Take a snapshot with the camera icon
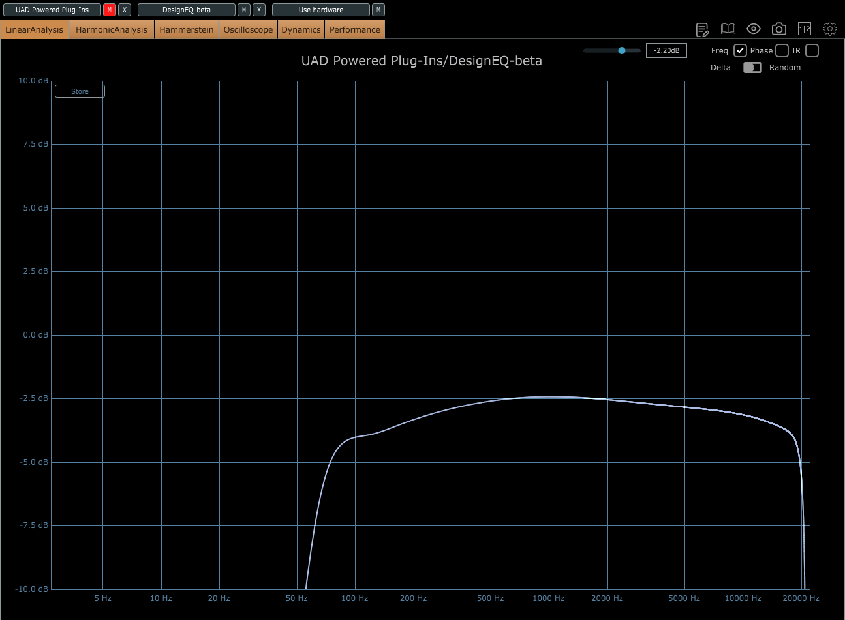The image size is (845, 620). click(x=778, y=29)
